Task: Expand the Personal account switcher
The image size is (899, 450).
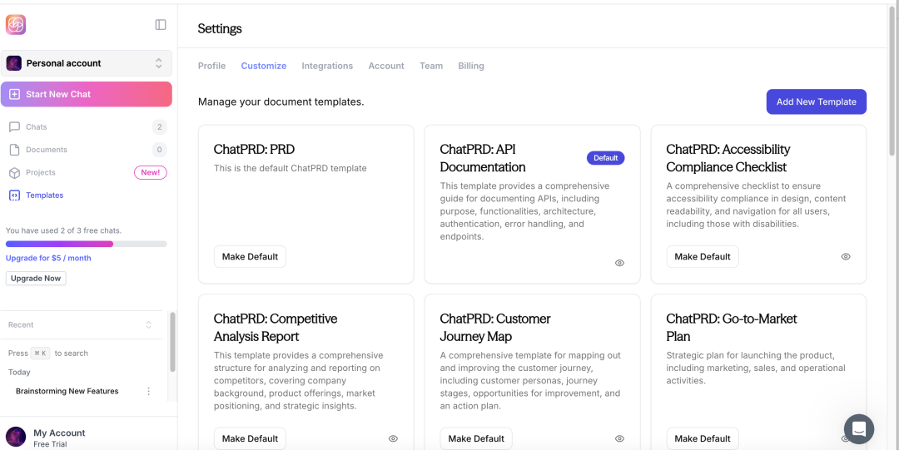Action: [x=159, y=63]
